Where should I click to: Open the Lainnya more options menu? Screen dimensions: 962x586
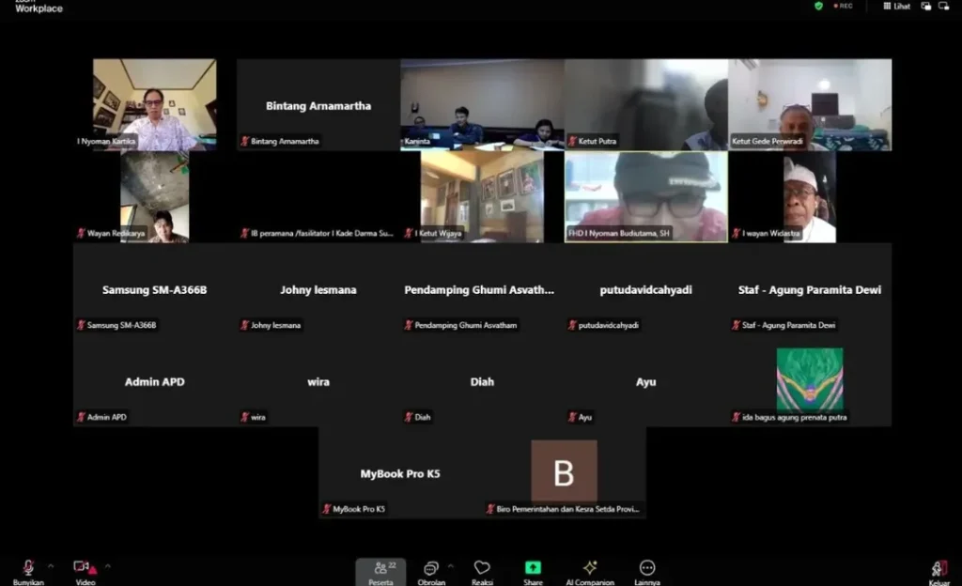click(x=646, y=568)
